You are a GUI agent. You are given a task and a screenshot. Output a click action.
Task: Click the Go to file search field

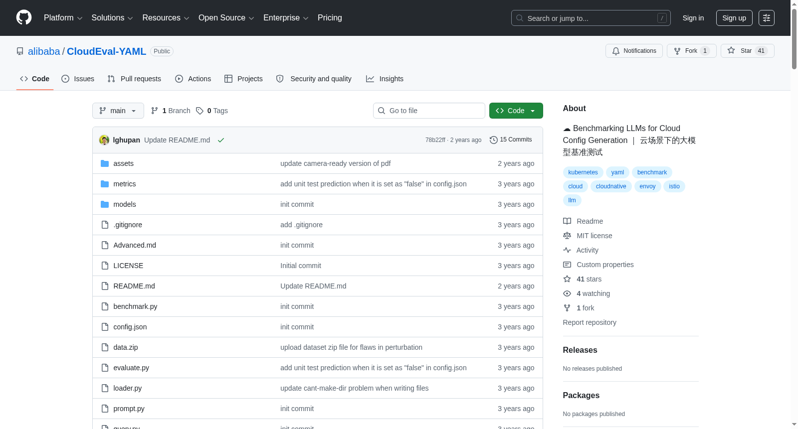click(x=429, y=111)
